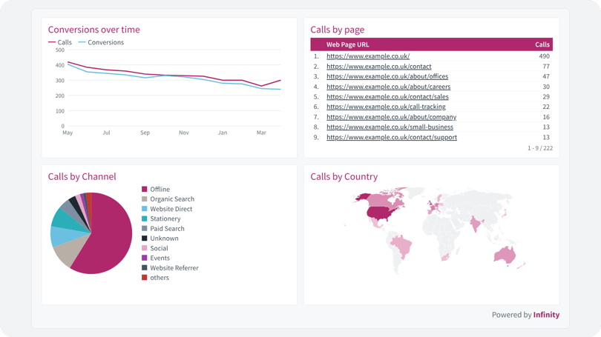The width and height of the screenshot is (601, 337).
Task: Toggle the Calls series in line chart legend
Action: coord(60,42)
